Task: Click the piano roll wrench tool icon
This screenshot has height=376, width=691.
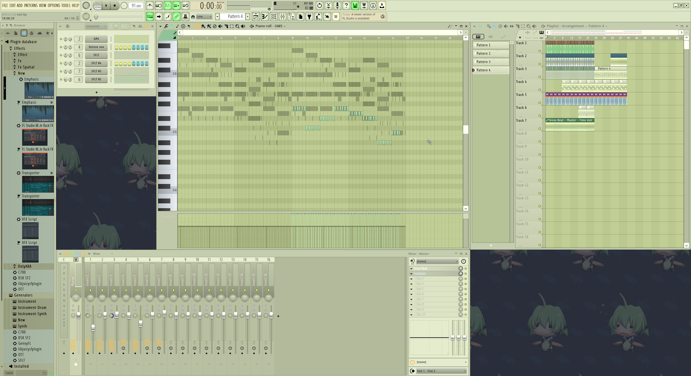Action: click(166, 26)
